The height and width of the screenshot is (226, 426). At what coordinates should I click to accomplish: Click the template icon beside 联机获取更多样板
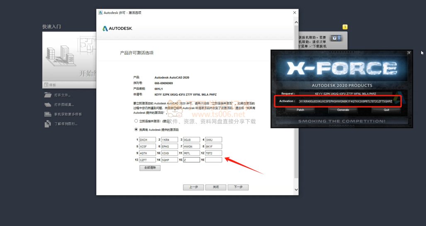(48, 114)
